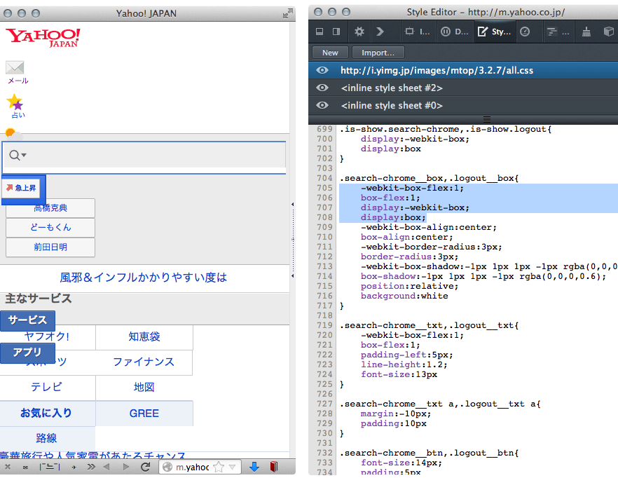618x478 pixels.
Task: Click the background:white line in CSS editor
Action: (404, 296)
